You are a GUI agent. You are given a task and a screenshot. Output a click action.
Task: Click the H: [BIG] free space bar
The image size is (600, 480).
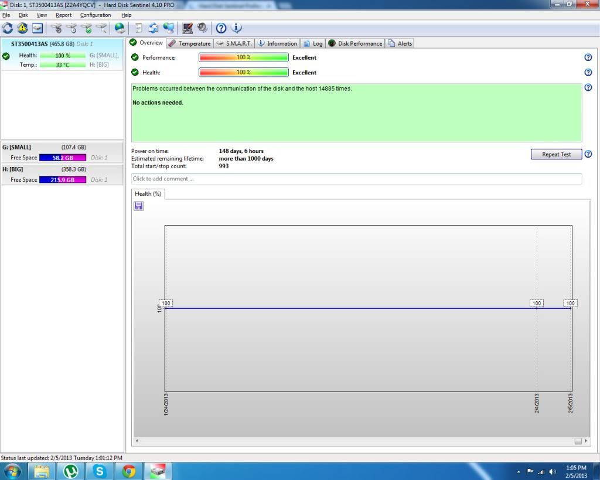tap(63, 180)
